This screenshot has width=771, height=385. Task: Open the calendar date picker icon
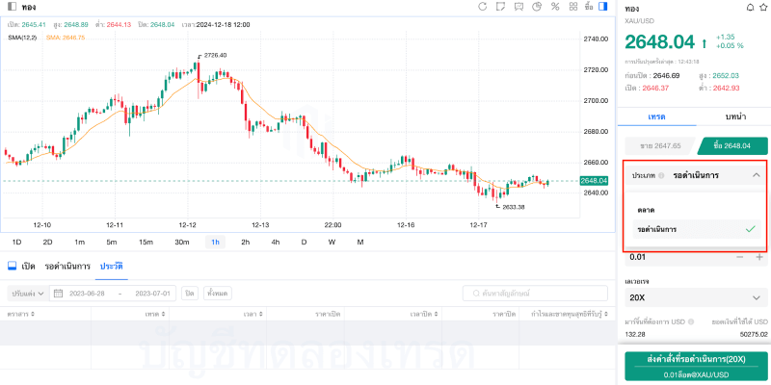(x=58, y=293)
